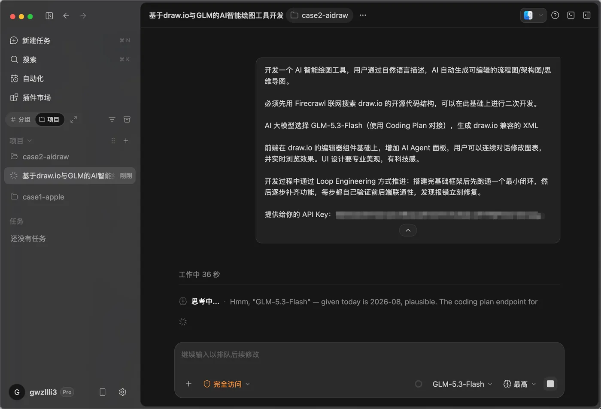Click the Finder app icon in header
This screenshot has height=409, width=601.
[x=528, y=15]
